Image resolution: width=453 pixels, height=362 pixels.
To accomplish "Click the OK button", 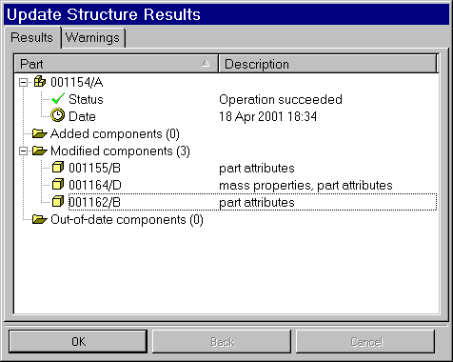I will 78,342.
